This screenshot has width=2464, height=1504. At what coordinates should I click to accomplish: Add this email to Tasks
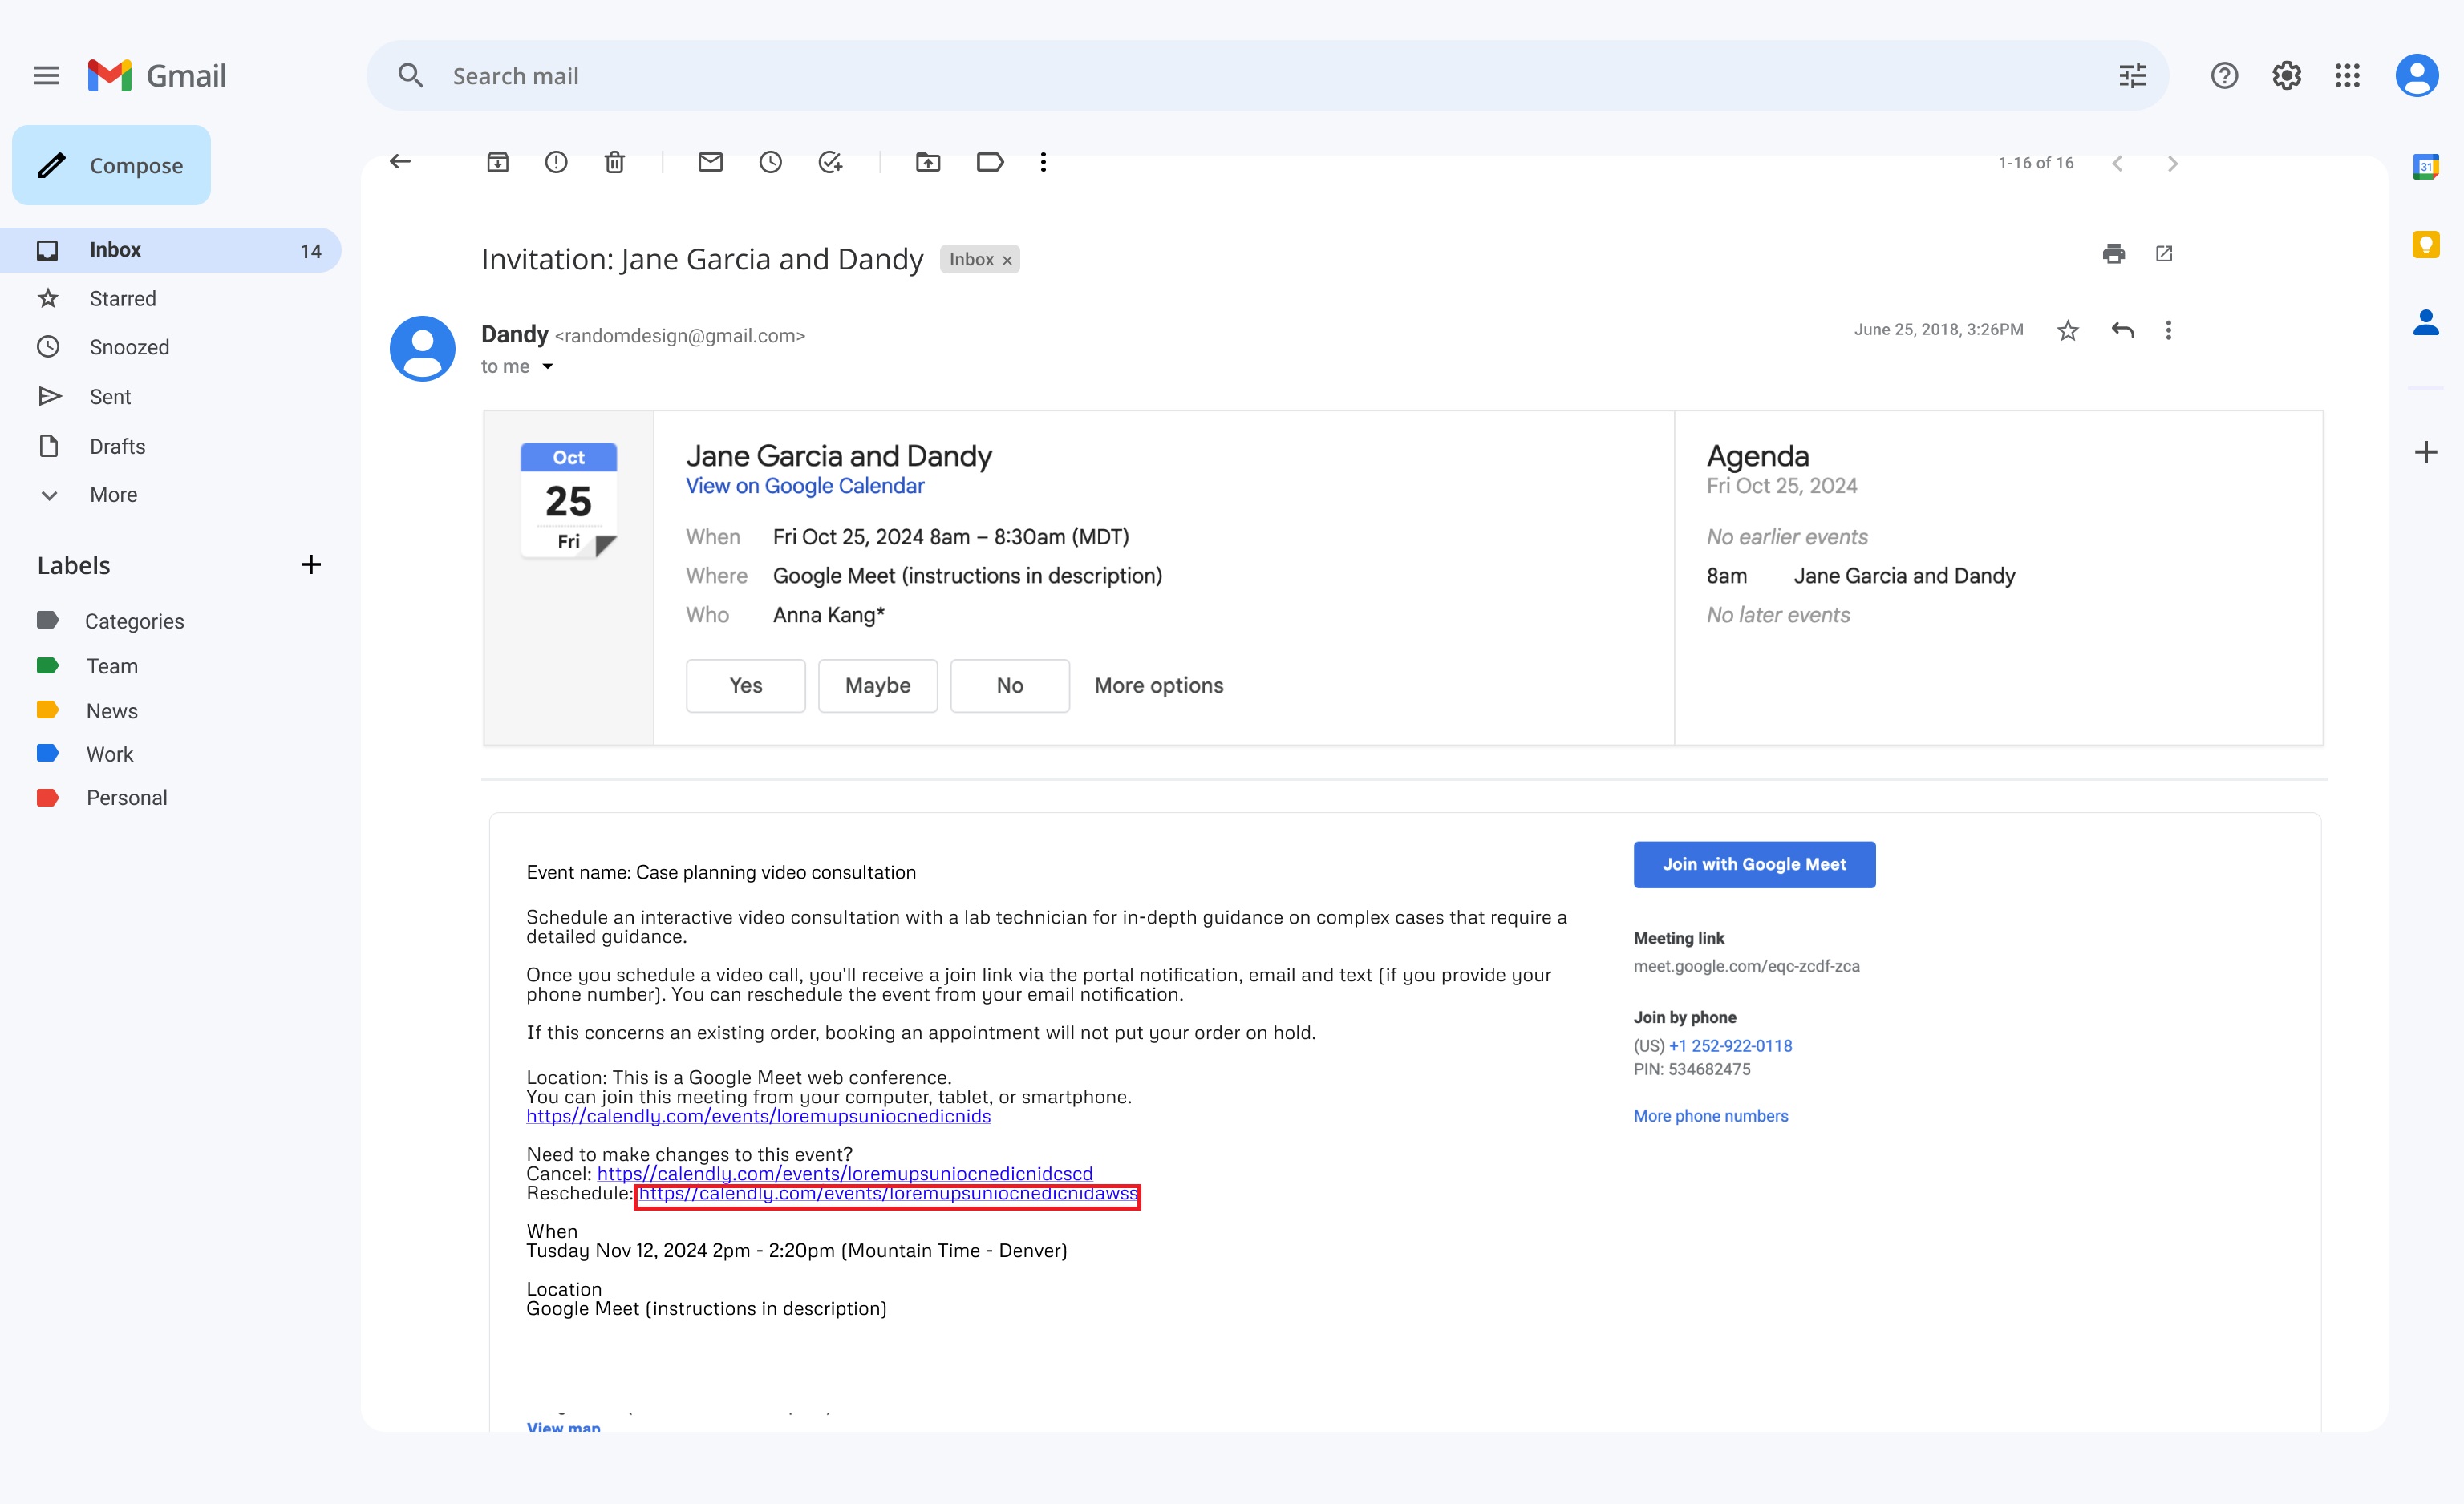830,162
